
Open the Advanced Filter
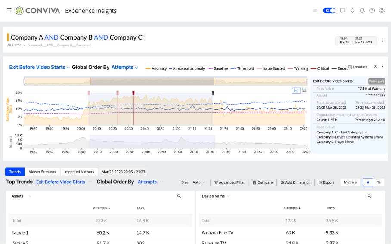[x=230, y=182]
